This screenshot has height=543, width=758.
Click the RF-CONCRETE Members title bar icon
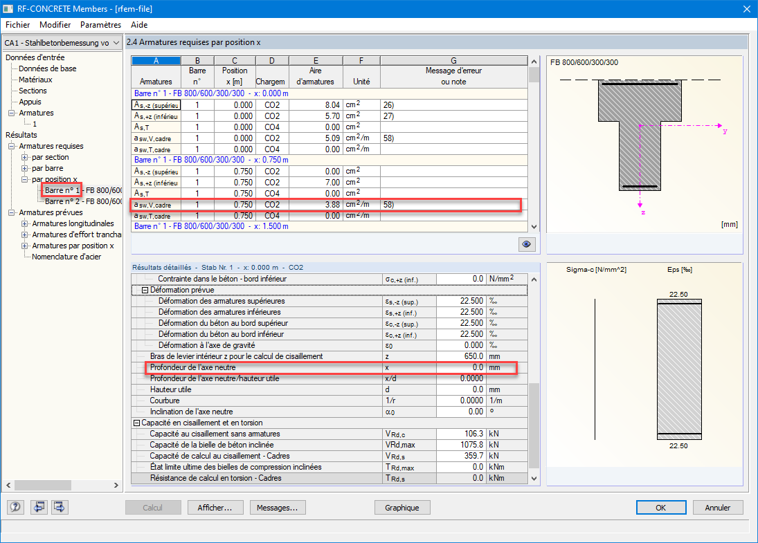tap(8, 9)
